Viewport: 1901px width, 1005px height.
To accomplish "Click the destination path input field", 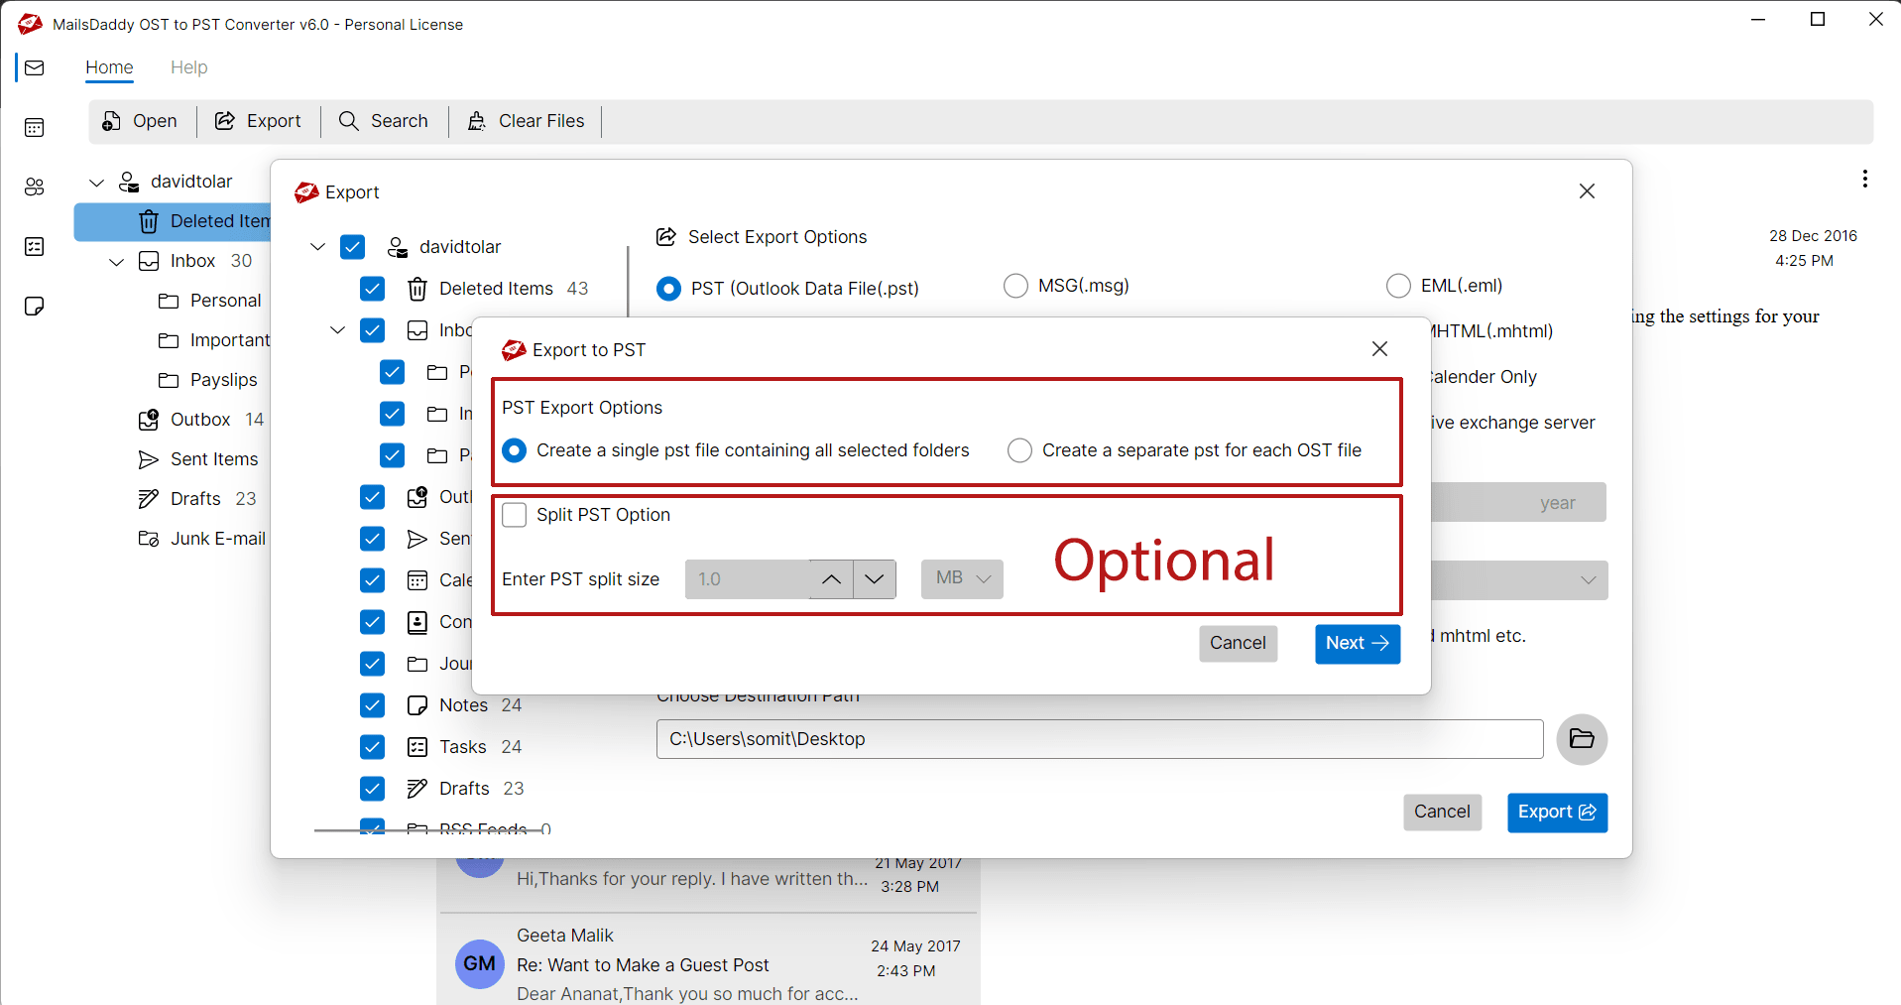I will (1100, 739).
